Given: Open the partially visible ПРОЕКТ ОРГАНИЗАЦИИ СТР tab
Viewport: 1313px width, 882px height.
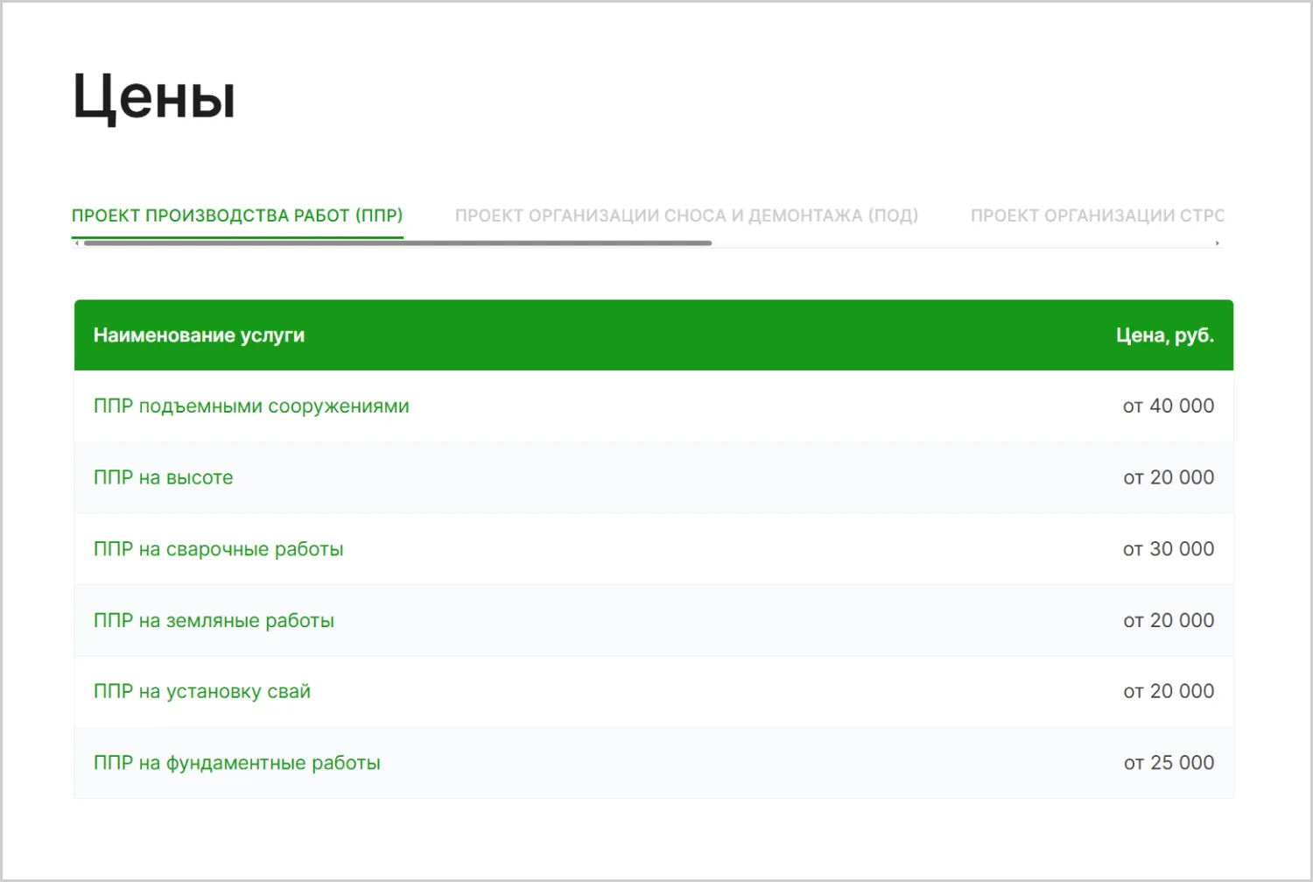Looking at the screenshot, I should 1097,215.
